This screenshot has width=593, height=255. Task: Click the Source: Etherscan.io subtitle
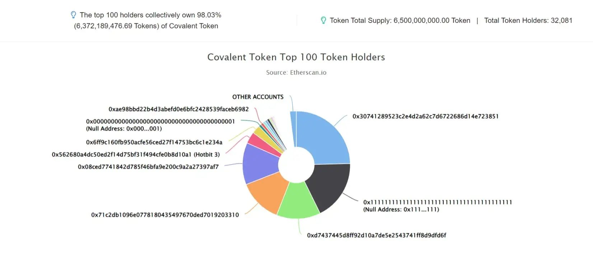[296, 72]
